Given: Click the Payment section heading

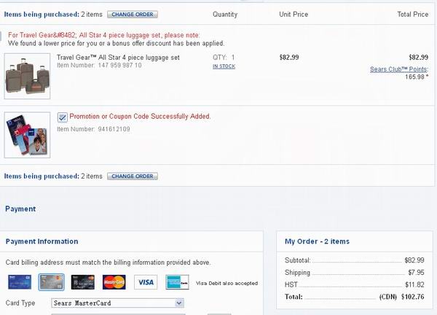Looking at the screenshot, I should (x=20, y=209).
